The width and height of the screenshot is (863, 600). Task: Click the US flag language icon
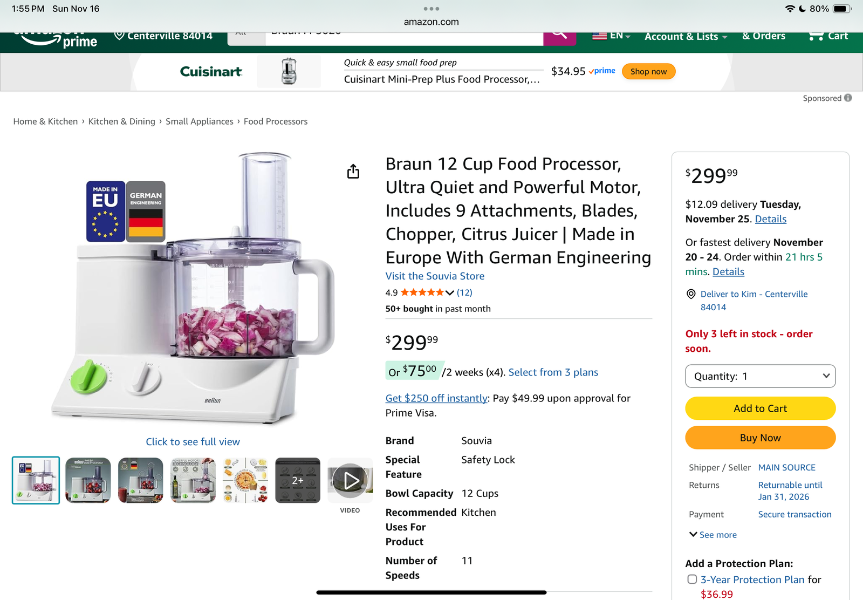(x=599, y=36)
